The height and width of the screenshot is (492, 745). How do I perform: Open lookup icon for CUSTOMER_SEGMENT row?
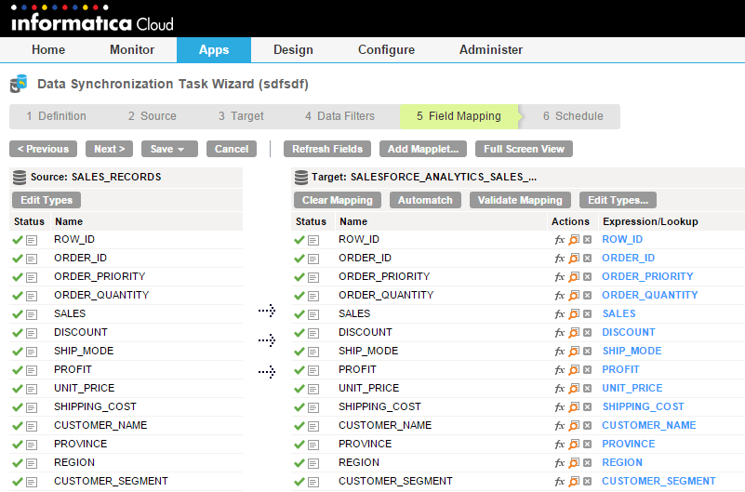pyautogui.click(x=574, y=482)
